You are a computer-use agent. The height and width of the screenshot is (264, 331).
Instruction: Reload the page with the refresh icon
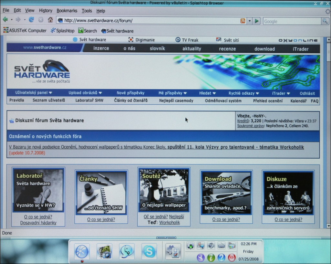click(x=31, y=20)
